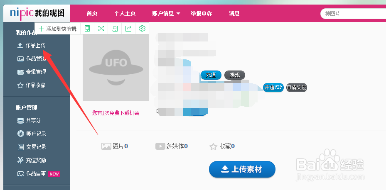Click the folder icon beside 专辑管理
Image resolution: width=386 pixels, height=190 pixels.
(x=20, y=72)
